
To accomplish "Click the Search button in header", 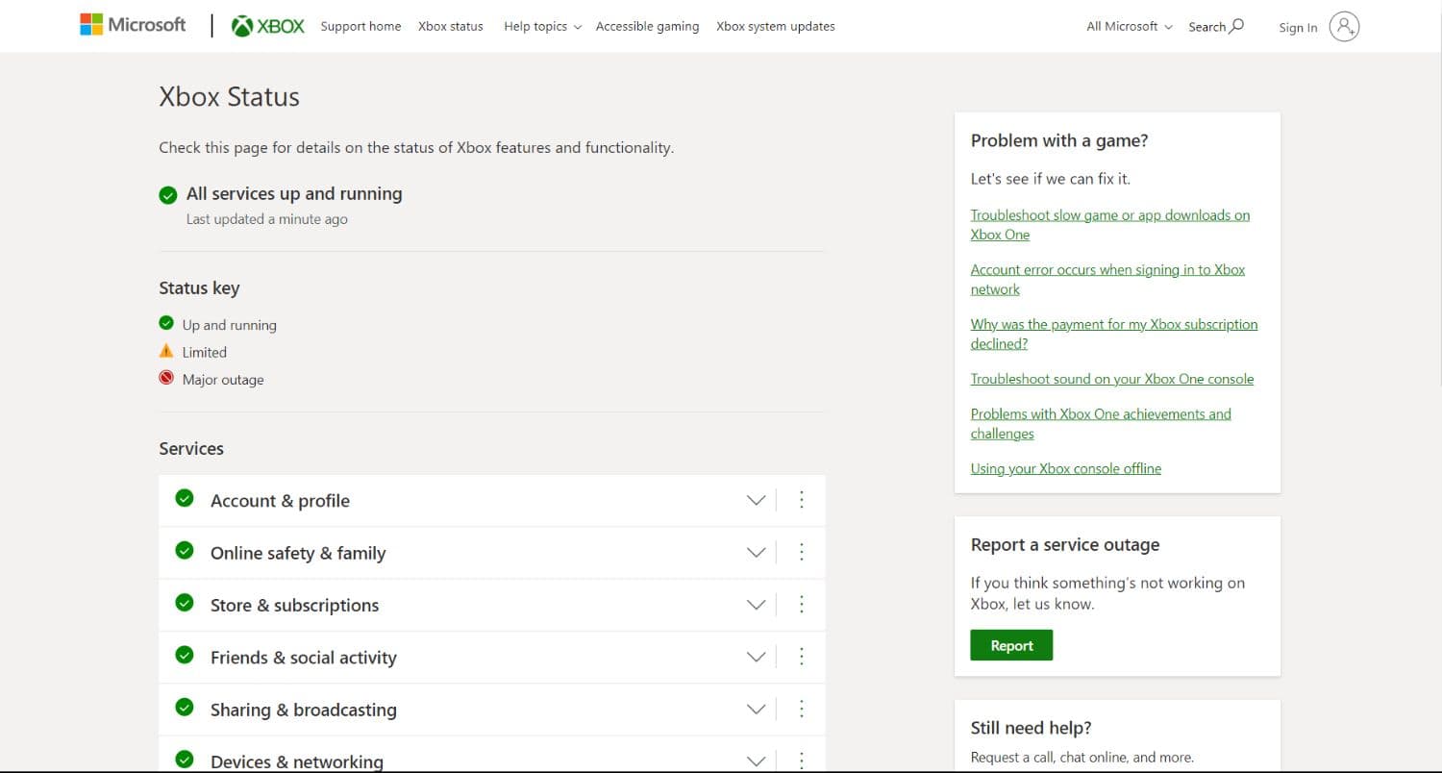I will point(1216,27).
